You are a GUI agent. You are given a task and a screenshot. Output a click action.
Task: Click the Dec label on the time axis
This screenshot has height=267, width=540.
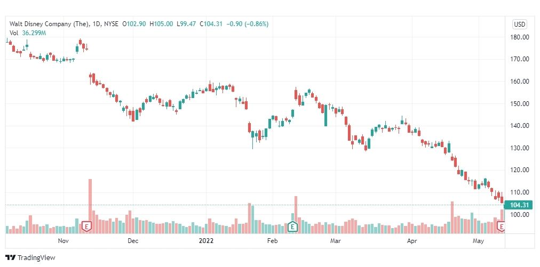click(x=132, y=241)
